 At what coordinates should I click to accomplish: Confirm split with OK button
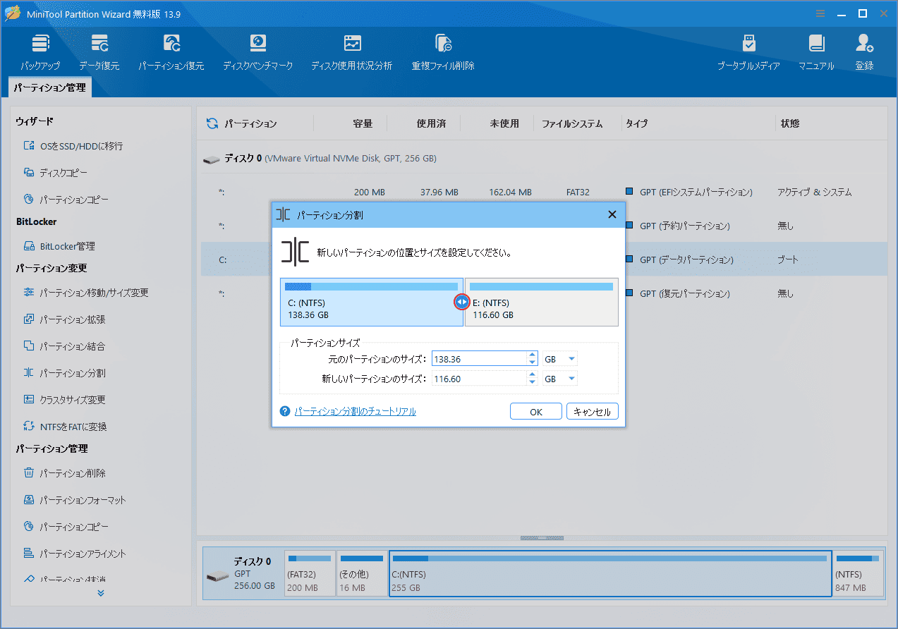[536, 412]
